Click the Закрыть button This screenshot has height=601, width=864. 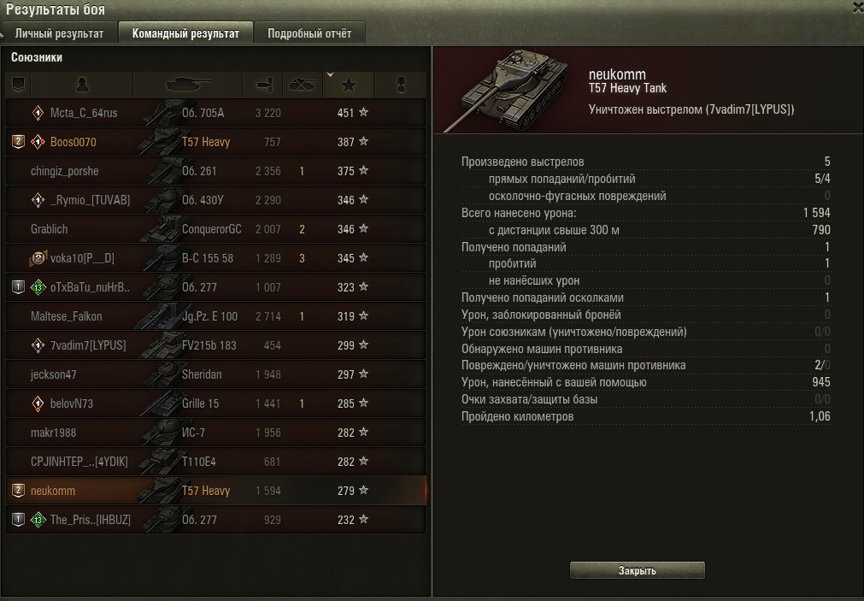(x=637, y=571)
